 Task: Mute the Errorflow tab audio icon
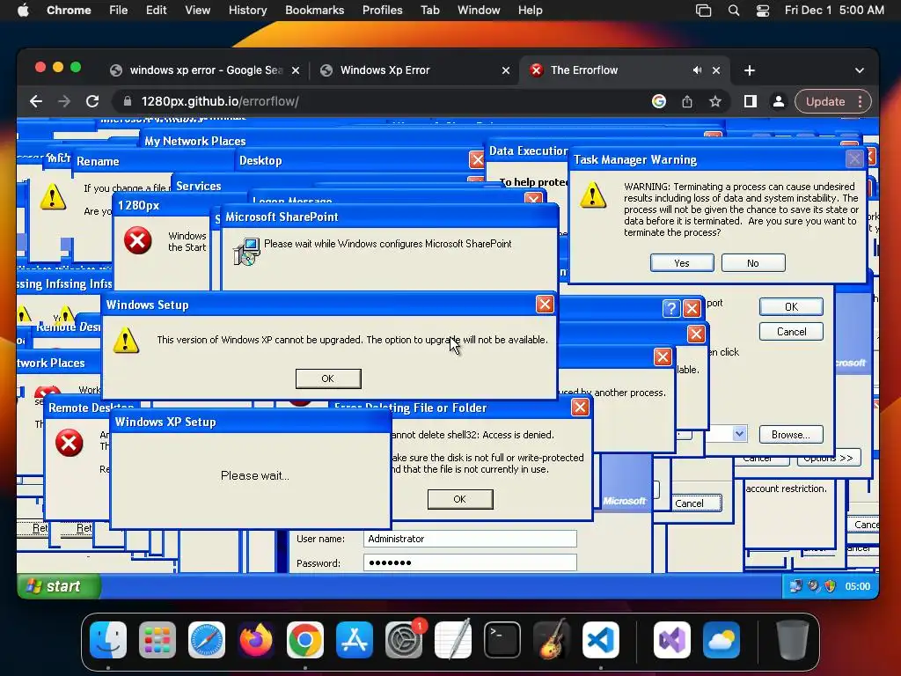pos(697,70)
